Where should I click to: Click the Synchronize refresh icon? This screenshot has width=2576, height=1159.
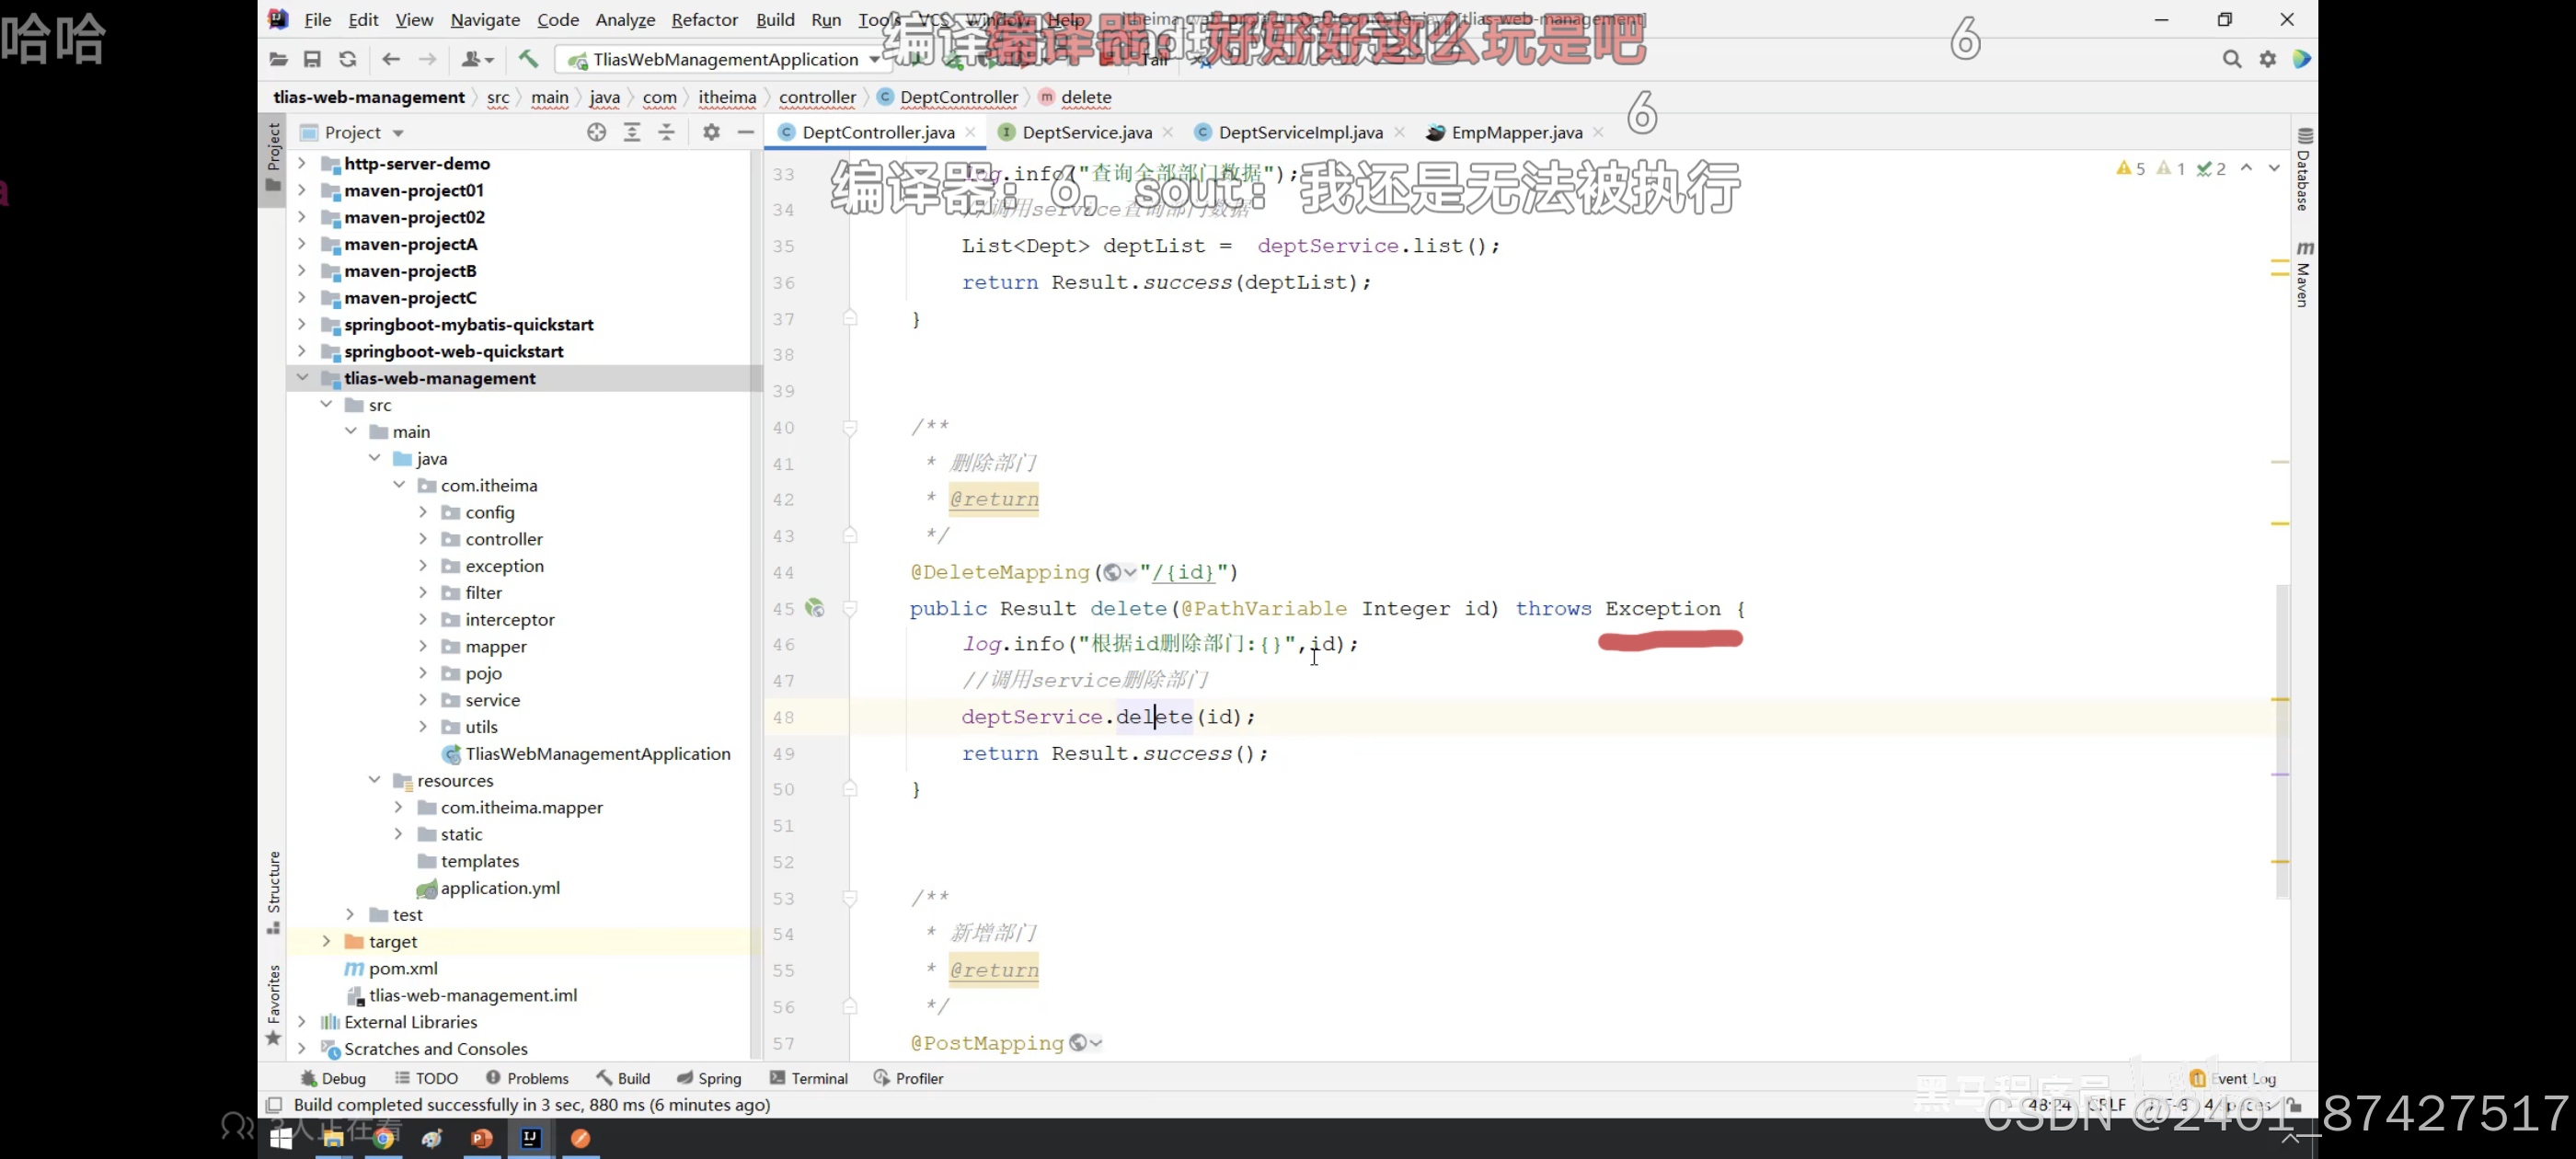tap(347, 59)
